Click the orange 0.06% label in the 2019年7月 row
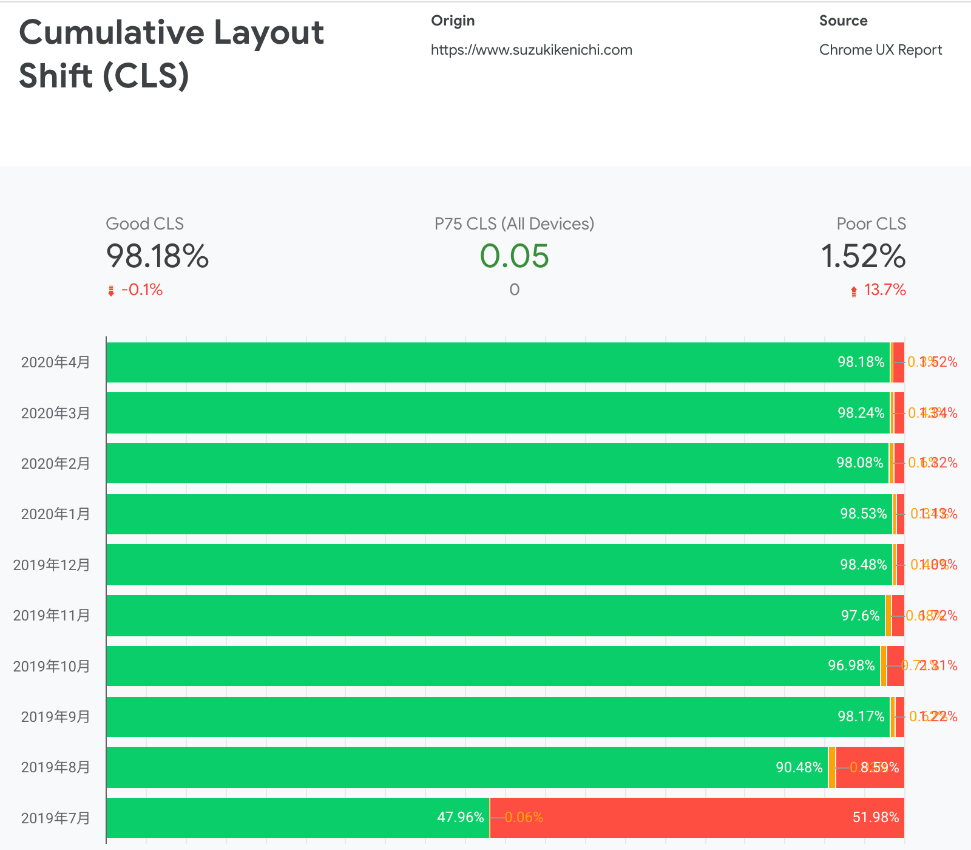971x850 pixels. coord(524,818)
